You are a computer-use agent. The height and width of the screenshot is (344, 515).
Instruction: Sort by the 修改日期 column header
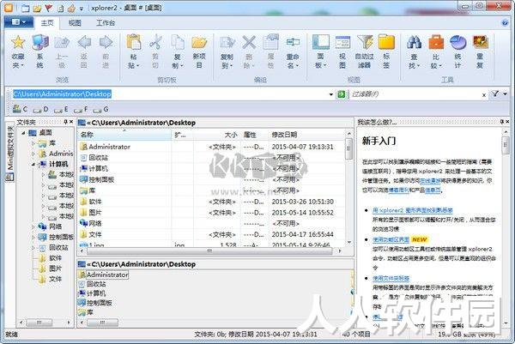pos(306,135)
